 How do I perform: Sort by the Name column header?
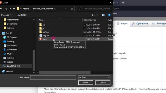tap(42, 20)
